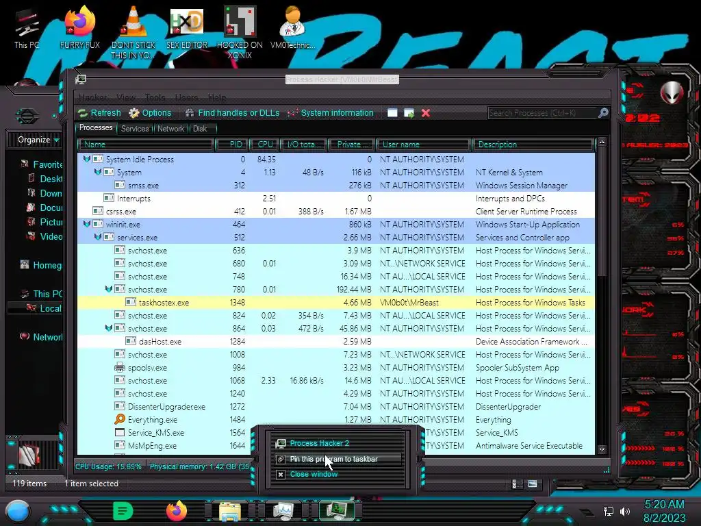Select the DissenterUpgrader.exe row
This screenshot has width=701, height=526.
coord(335,407)
